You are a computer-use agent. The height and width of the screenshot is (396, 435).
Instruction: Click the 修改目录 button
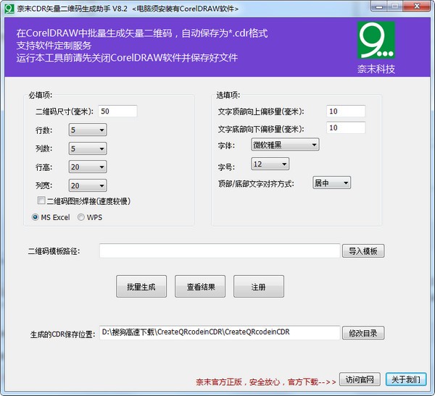(362, 333)
